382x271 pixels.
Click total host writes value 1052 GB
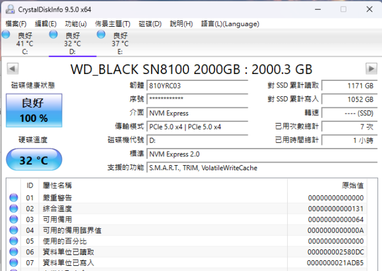tap(350, 99)
